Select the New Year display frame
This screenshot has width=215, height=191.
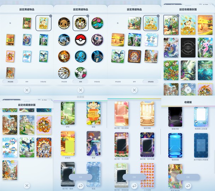[x=147, y=145]
